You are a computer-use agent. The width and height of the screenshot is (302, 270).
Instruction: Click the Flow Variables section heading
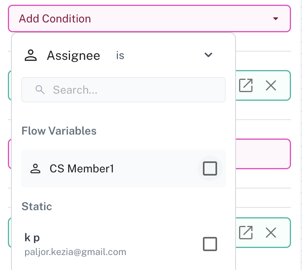pyautogui.click(x=59, y=131)
